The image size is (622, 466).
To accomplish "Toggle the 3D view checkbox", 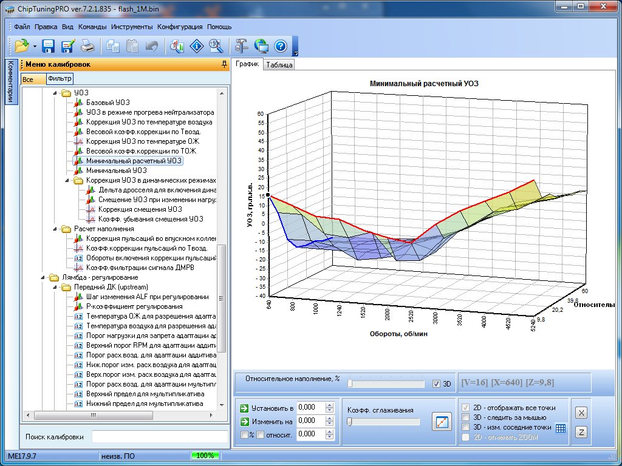I will [436, 384].
